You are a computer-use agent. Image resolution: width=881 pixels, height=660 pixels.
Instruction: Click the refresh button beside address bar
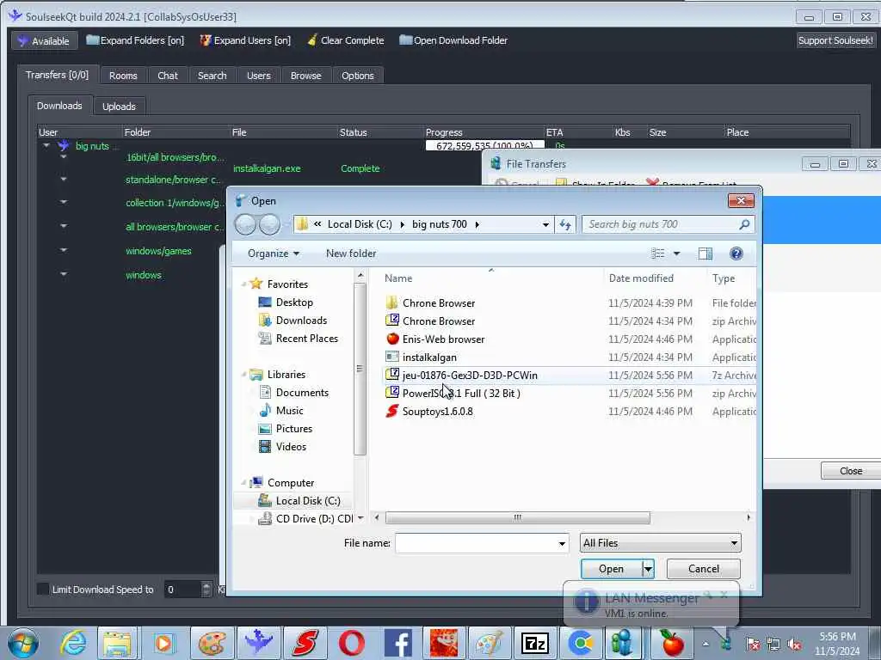(x=564, y=224)
